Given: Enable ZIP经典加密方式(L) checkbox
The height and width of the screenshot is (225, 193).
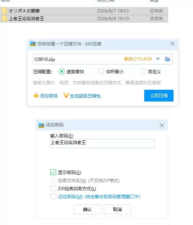Looking at the screenshot, I should pos(53,188).
